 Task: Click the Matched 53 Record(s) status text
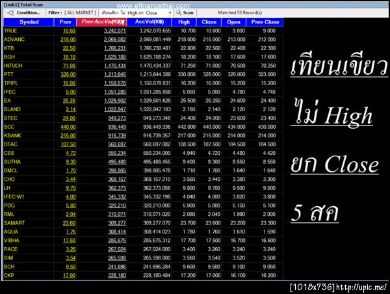[x=240, y=13]
